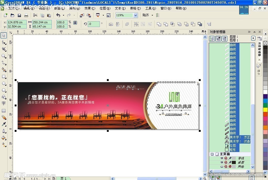The image size is (268, 180).
Task: Open Object Manager flyout options arrow
Action: tap(253, 38)
